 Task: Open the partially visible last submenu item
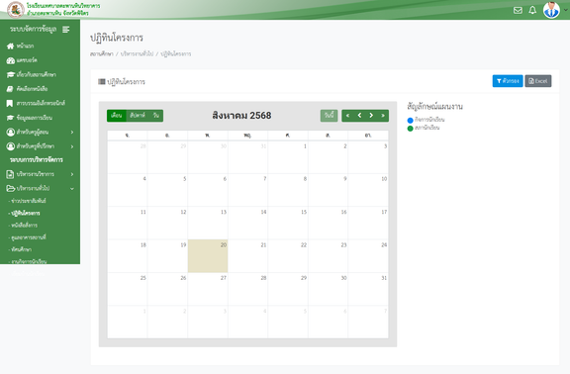click(29, 261)
